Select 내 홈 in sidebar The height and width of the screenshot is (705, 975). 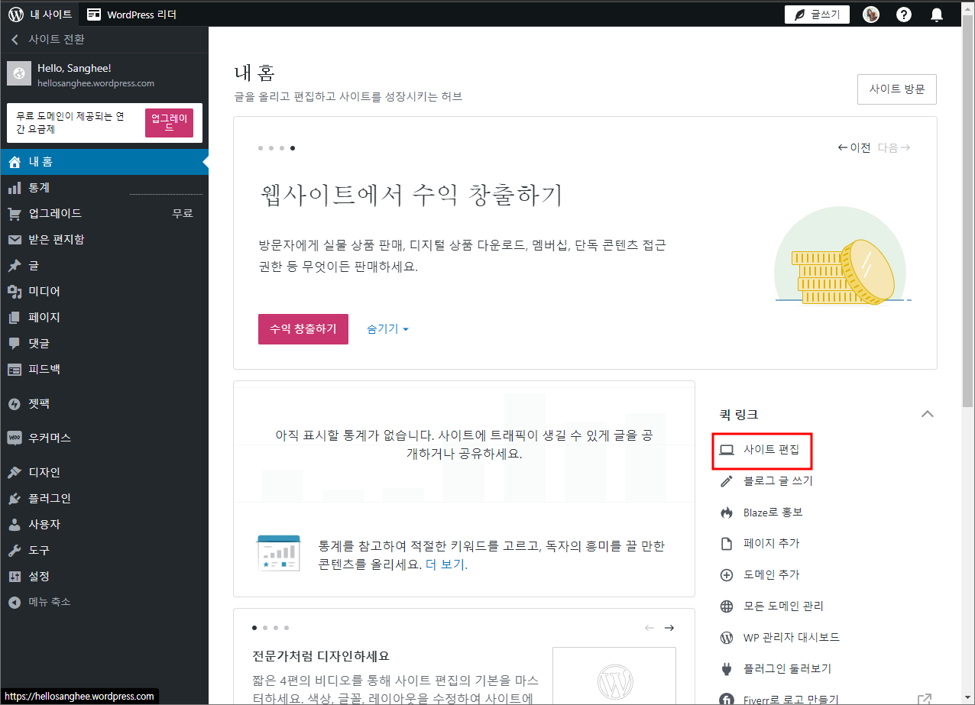[x=105, y=162]
